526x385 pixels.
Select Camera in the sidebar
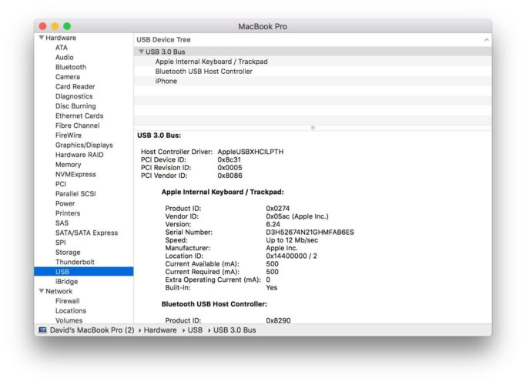(68, 77)
